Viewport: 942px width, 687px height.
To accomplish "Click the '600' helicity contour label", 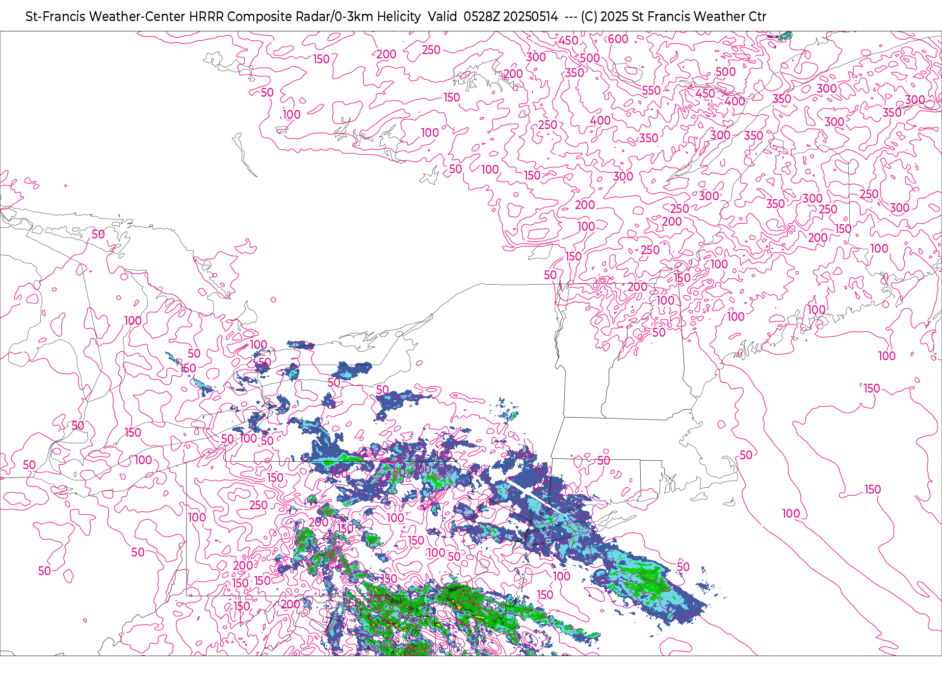I will pyautogui.click(x=618, y=39).
